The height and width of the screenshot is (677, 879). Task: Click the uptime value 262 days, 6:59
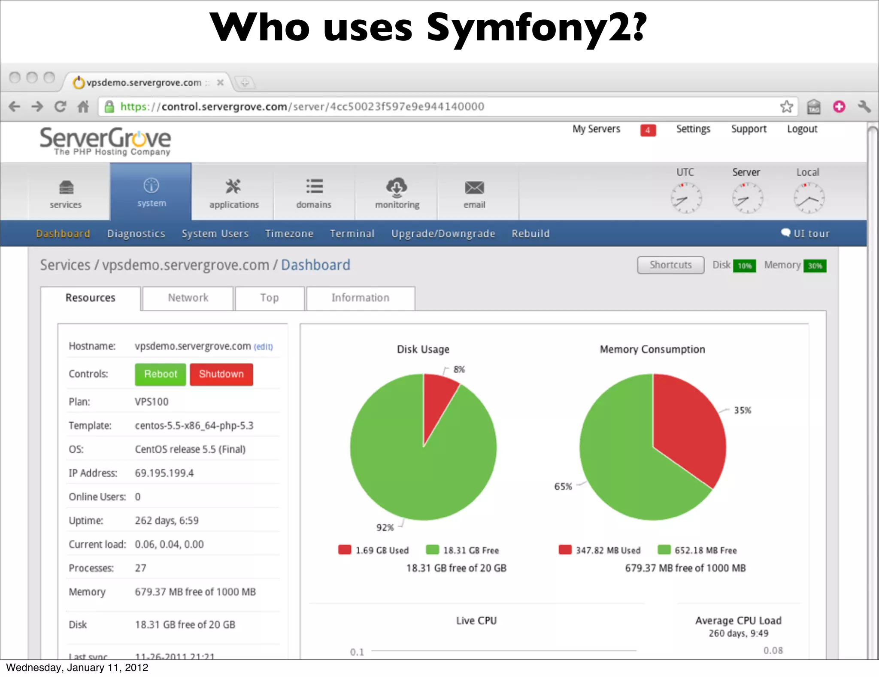(x=167, y=520)
